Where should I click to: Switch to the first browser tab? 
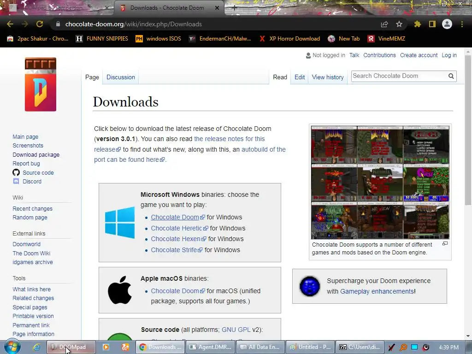57,8
